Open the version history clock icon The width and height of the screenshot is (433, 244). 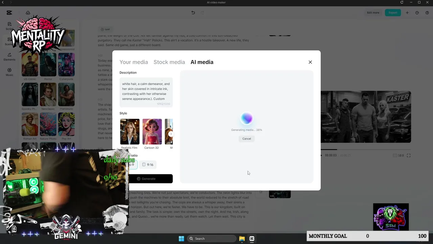[417, 13]
